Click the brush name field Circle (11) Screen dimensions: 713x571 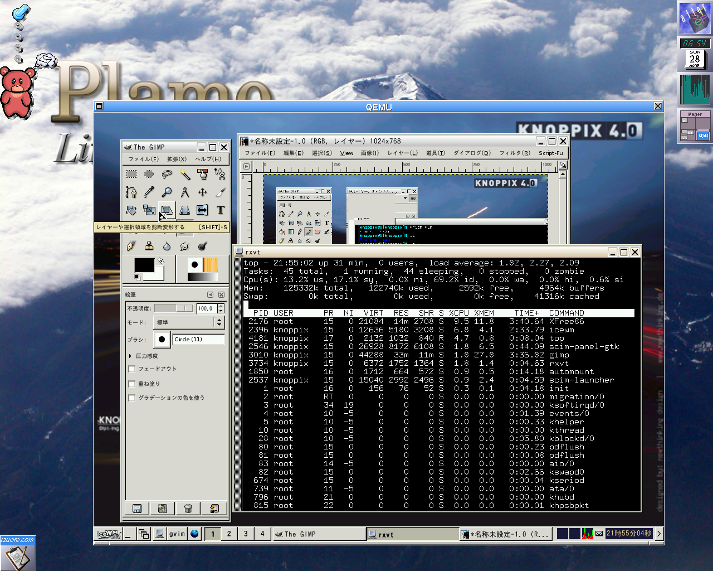coord(199,339)
